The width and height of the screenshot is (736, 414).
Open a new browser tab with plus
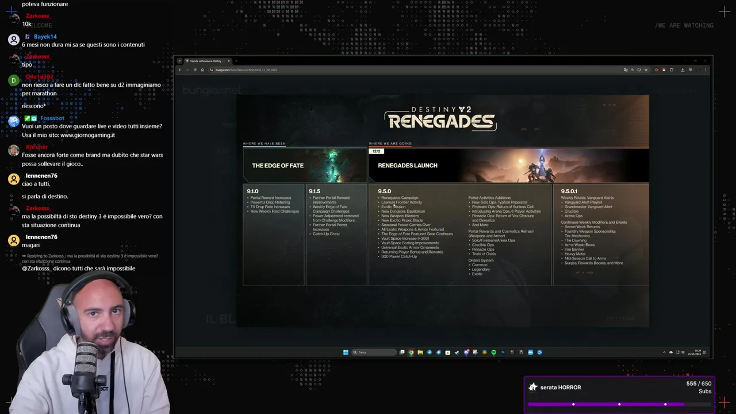(236, 60)
